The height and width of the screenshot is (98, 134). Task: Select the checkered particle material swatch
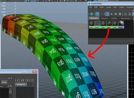[98, 25]
